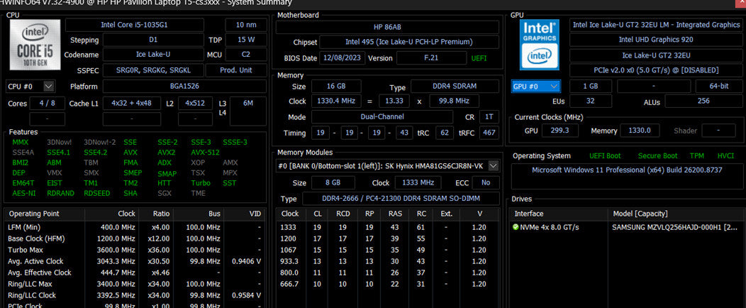Click the Intel UHD Graphics 920 field
This screenshot has height=308, width=746.
click(x=656, y=40)
